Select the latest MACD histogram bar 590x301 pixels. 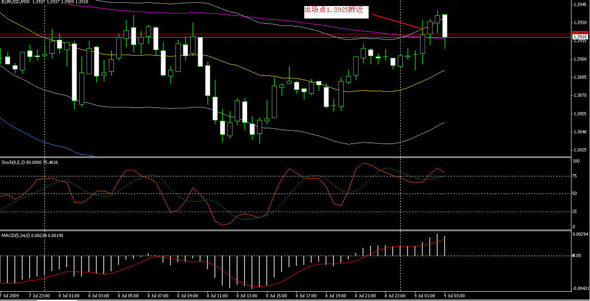(x=445, y=246)
